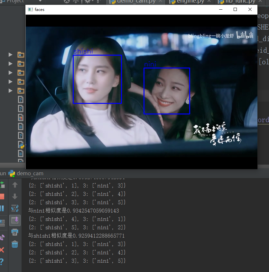Click the shishi face box in video
Screen dimensions: 269x272
coord(97,79)
